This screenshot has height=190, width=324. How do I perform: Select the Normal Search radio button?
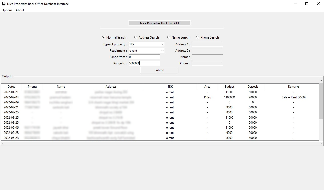click(x=103, y=37)
